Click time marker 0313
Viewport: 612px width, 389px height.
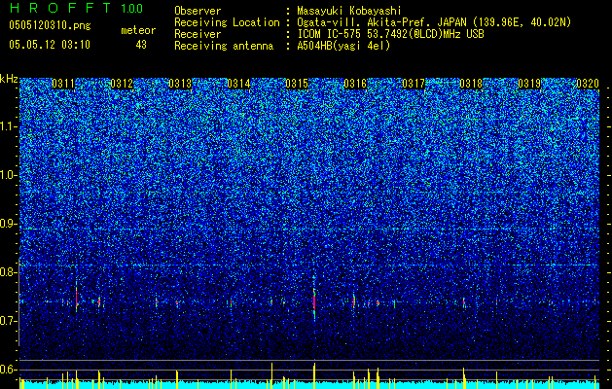tap(180, 84)
